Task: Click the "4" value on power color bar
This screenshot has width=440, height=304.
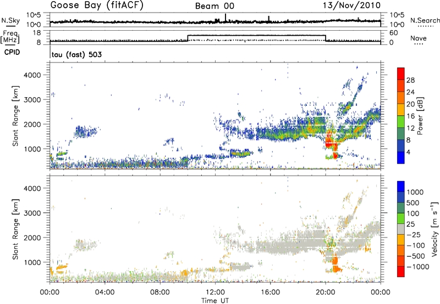Action: tap(409, 153)
